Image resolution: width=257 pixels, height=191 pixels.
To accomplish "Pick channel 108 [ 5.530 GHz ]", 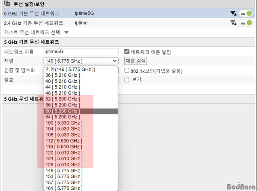I will coord(81,135).
